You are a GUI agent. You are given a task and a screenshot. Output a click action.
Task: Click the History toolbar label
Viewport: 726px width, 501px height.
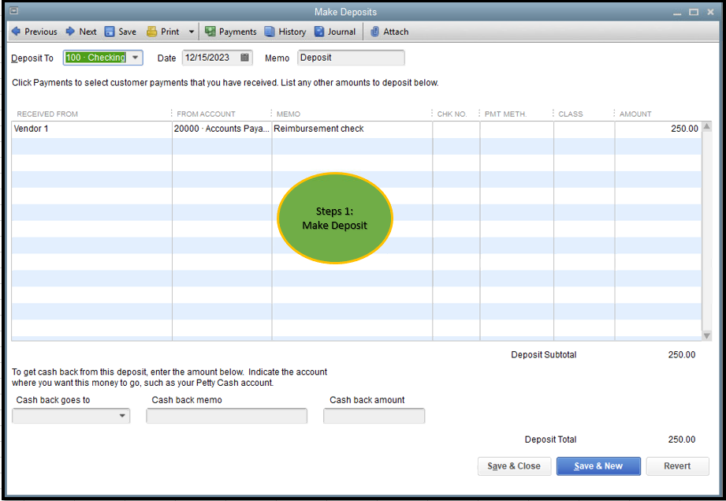point(292,32)
